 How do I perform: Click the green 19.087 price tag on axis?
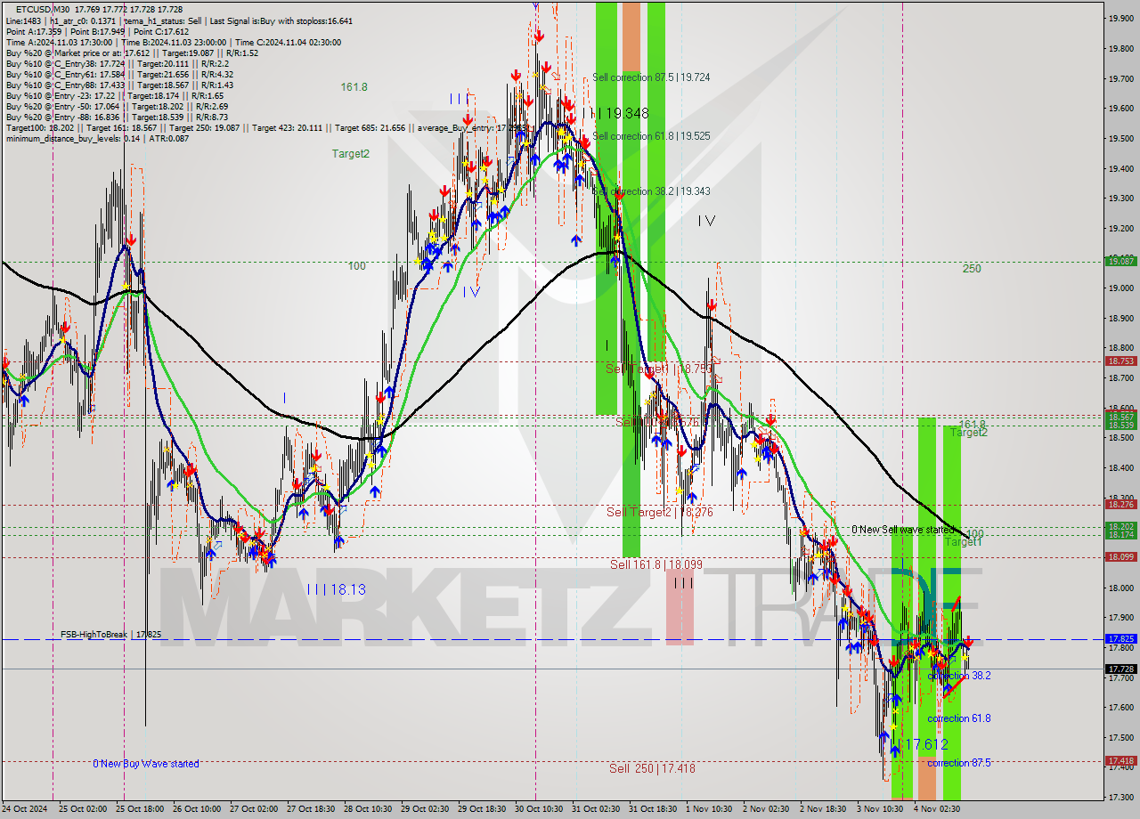coord(1120,261)
